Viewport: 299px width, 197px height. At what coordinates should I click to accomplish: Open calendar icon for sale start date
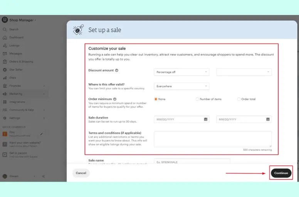coord(206,119)
